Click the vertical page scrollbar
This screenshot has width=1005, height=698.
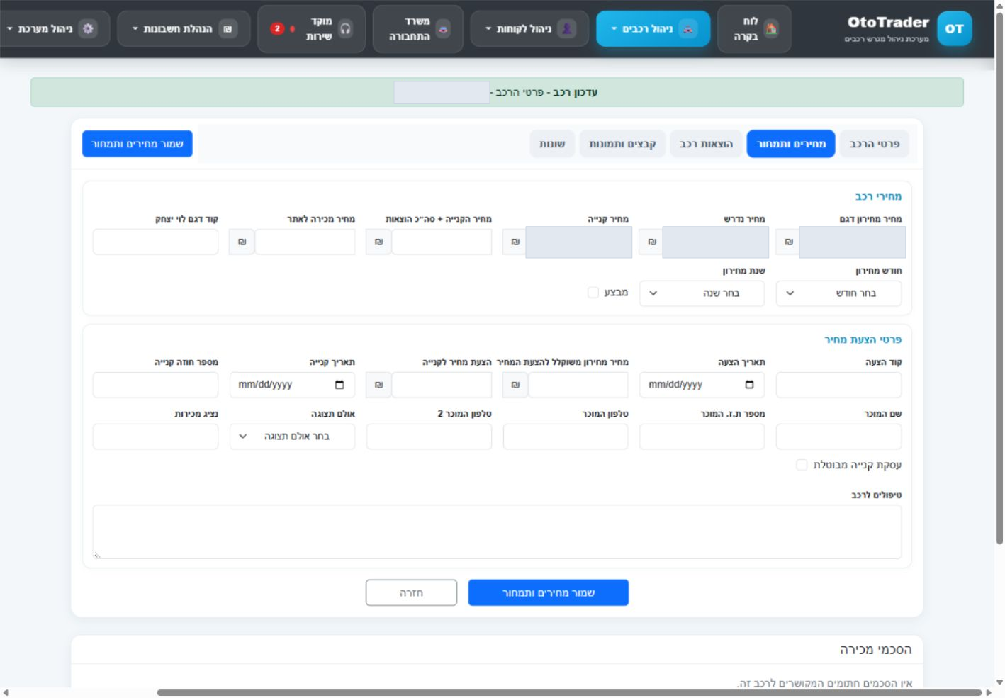(999, 280)
